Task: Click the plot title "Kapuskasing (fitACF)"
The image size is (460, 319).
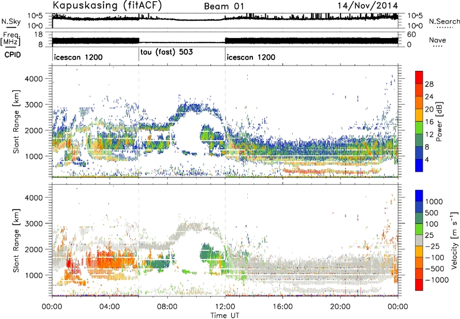Action: [x=107, y=5]
